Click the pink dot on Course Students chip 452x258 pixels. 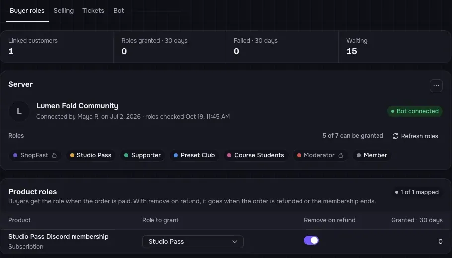tap(229, 155)
